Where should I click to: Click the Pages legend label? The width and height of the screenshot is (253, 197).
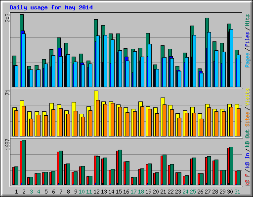(x=248, y=60)
